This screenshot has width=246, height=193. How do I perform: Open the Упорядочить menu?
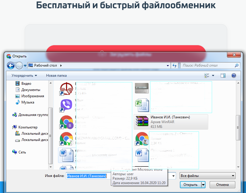(x=24, y=76)
